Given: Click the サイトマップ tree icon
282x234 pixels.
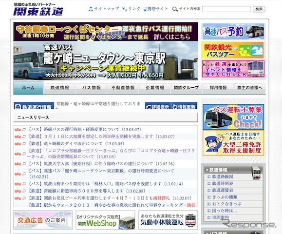Looking at the screenshot, I should point(91,9).
